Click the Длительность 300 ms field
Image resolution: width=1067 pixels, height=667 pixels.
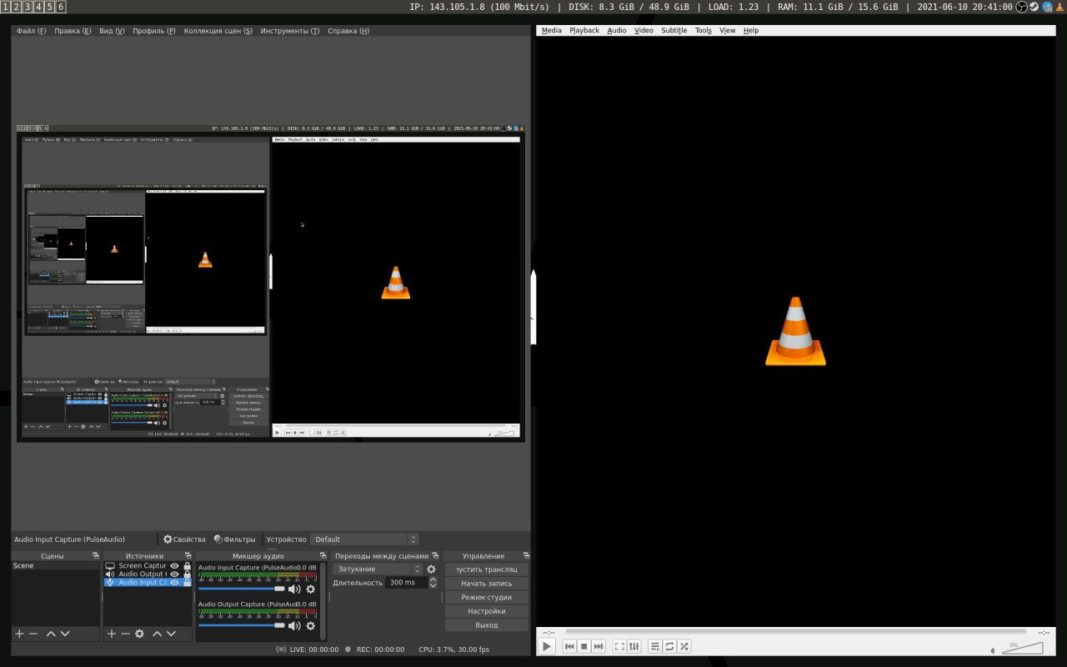[406, 583]
